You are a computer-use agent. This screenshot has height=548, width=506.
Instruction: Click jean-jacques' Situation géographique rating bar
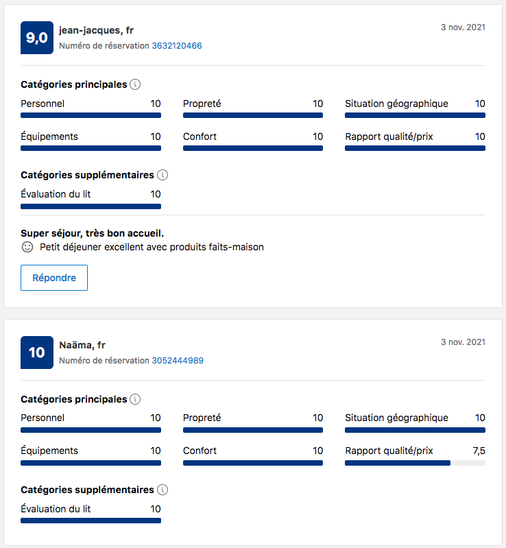click(415, 115)
